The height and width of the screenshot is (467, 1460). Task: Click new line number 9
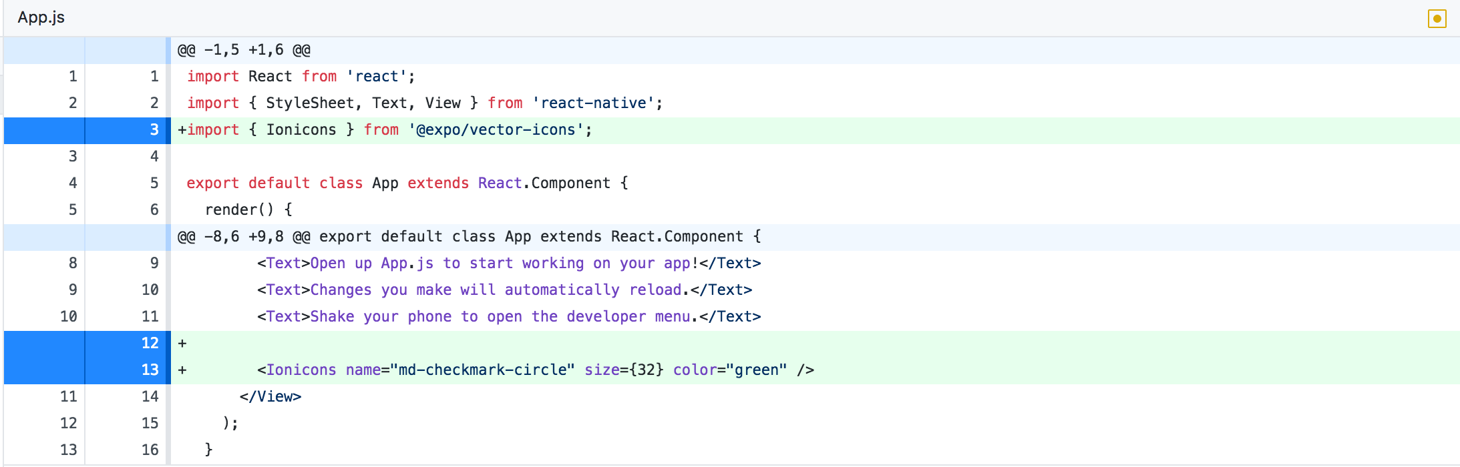pyautogui.click(x=154, y=264)
